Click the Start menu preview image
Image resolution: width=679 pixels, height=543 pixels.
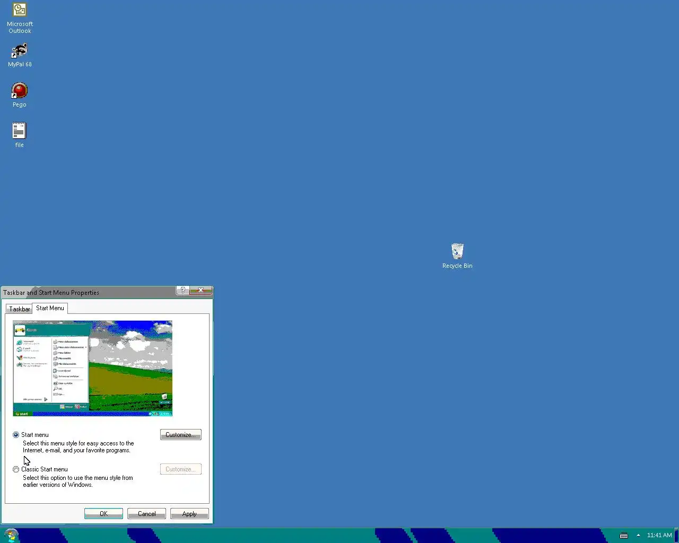pos(92,368)
